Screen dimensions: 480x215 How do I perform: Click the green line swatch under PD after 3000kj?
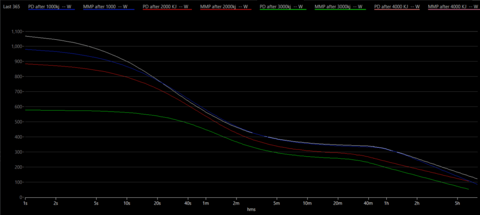point(284,10)
